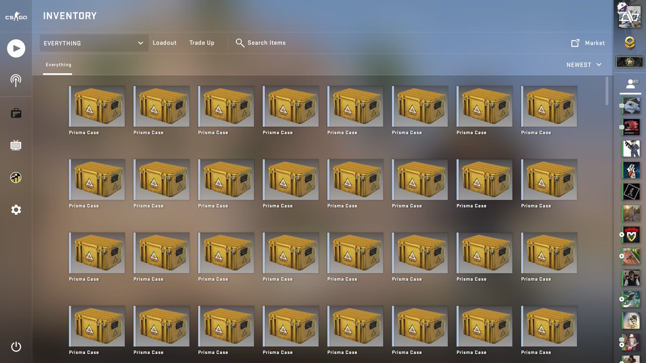Click the service medal star badge

pos(630,62)
